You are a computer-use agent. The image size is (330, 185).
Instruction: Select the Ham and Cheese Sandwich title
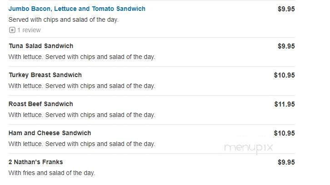coord(50,133)
